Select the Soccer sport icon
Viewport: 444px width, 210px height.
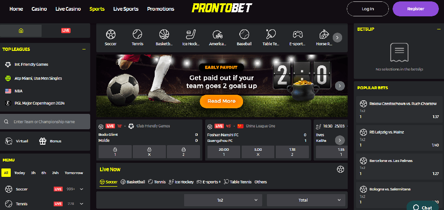coord(111,34)
